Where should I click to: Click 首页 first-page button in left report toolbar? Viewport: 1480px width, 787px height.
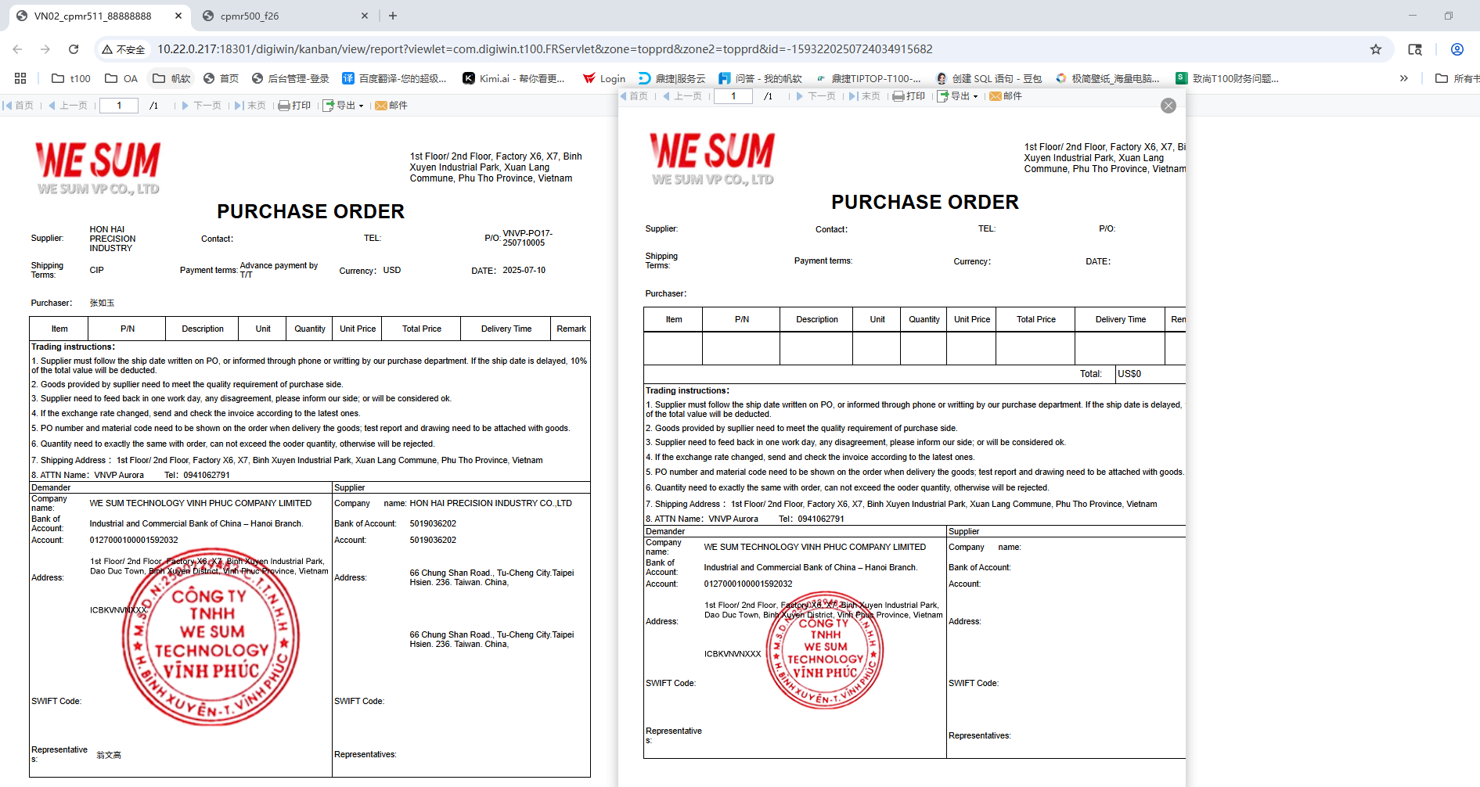coord(18,106)
